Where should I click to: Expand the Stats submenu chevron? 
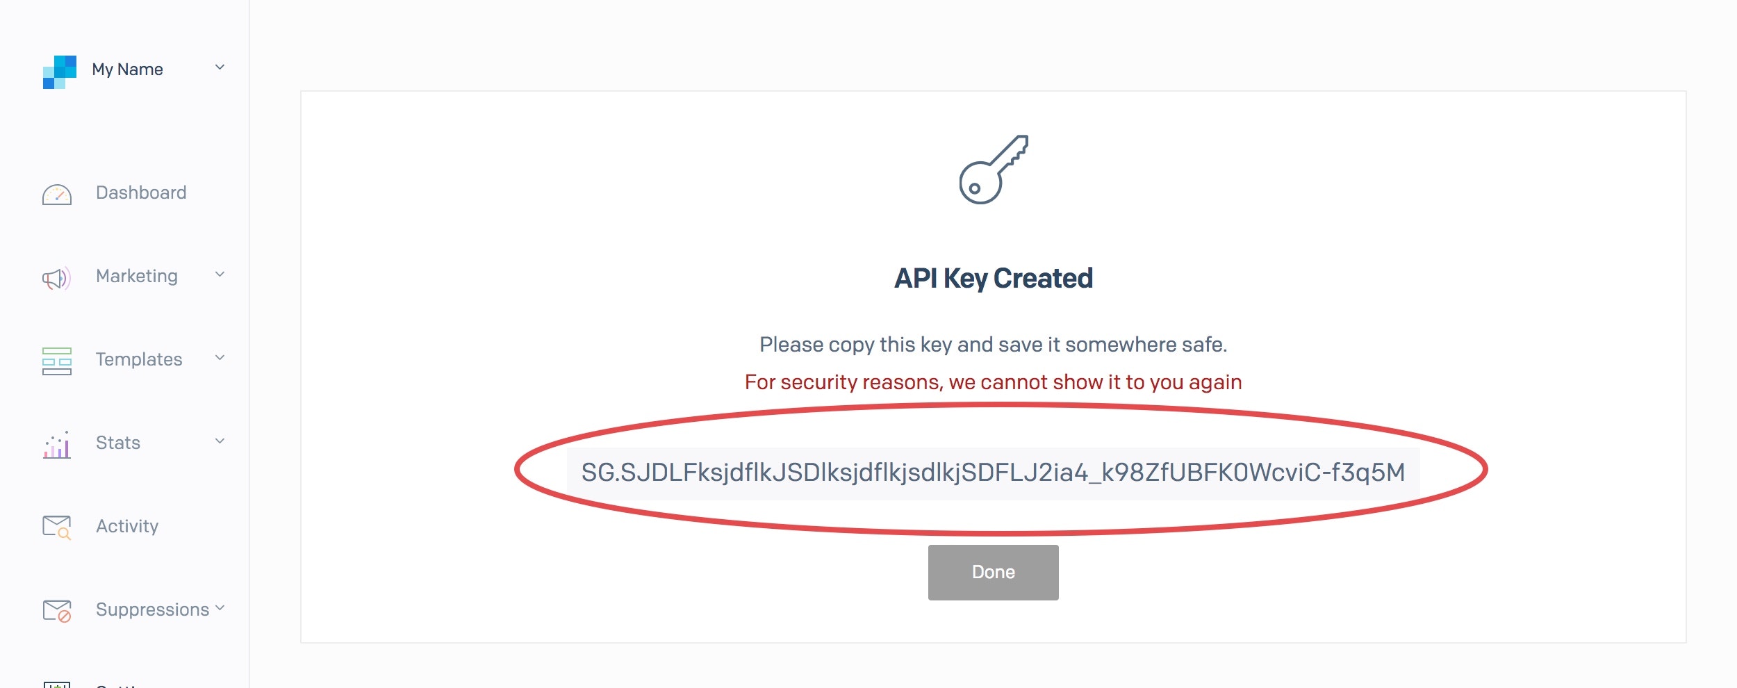220,441
